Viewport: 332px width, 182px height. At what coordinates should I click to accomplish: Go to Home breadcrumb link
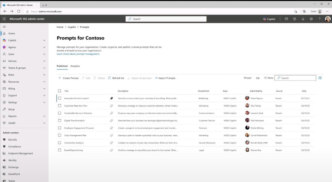point(60,27)
